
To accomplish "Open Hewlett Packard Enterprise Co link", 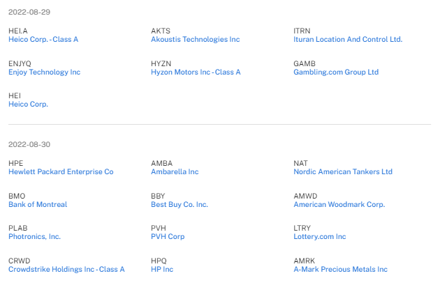I will click(61, 172).
